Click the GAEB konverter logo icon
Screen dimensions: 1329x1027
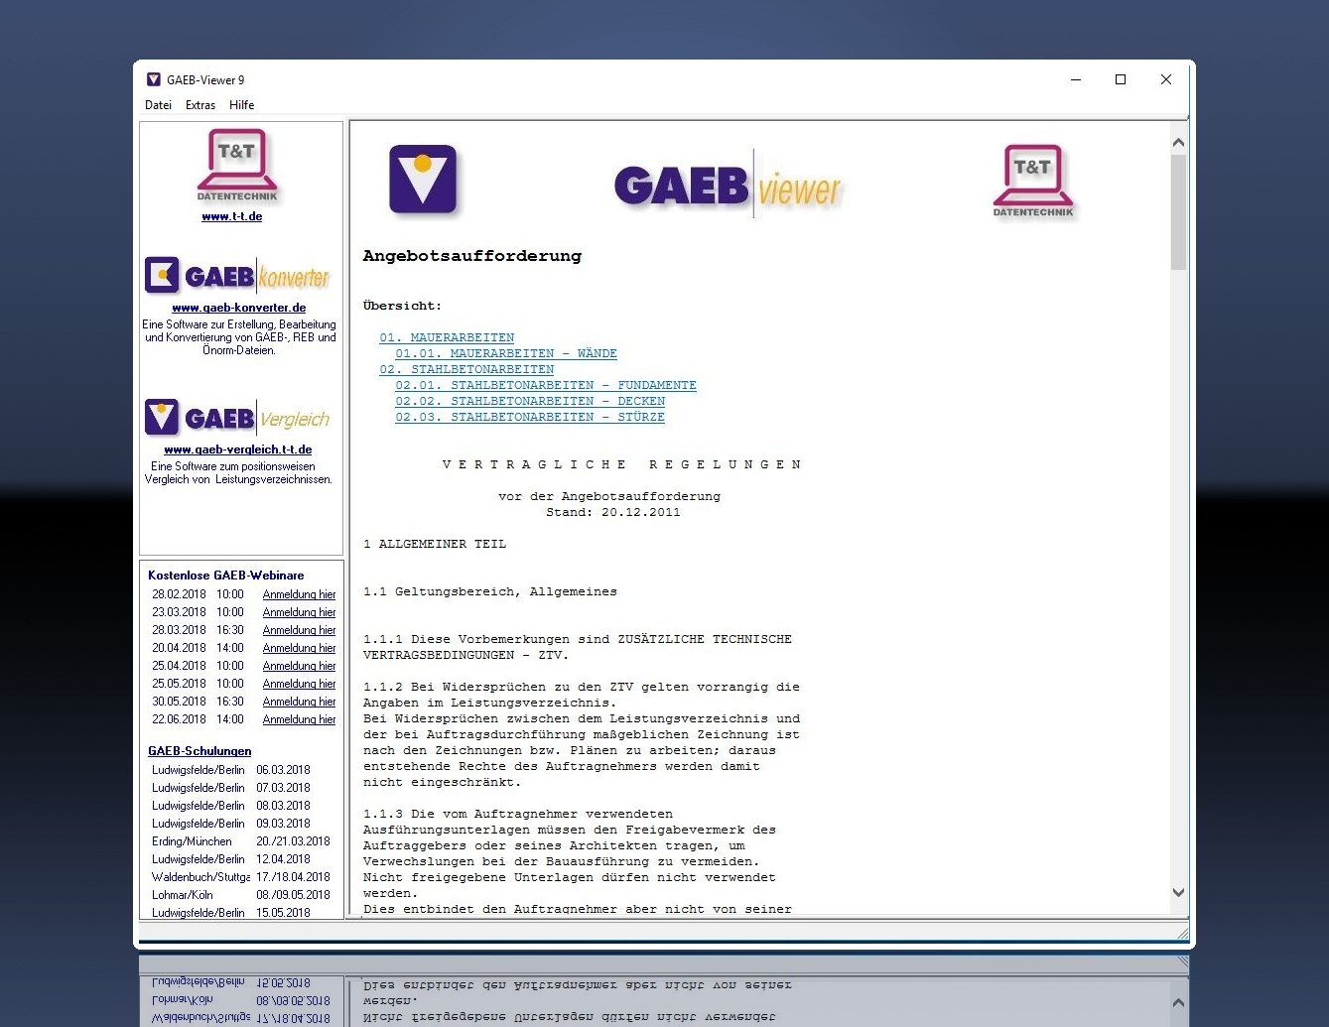pos(161,276)
